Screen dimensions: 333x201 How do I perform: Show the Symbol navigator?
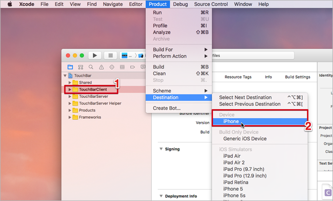tap(80, 67)
